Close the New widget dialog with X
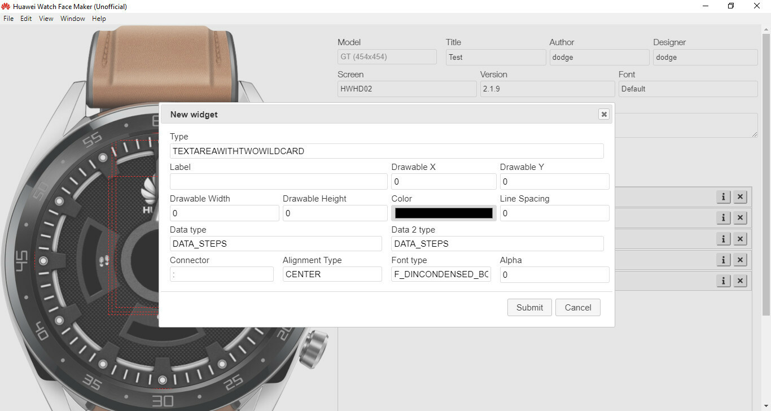The height and width of the screenshot is (411, 771). coord(604,114)
